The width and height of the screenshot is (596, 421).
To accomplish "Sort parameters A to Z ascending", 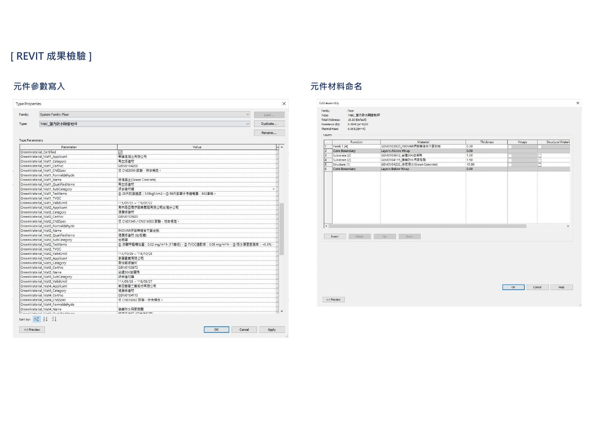I will click(45, 319).
